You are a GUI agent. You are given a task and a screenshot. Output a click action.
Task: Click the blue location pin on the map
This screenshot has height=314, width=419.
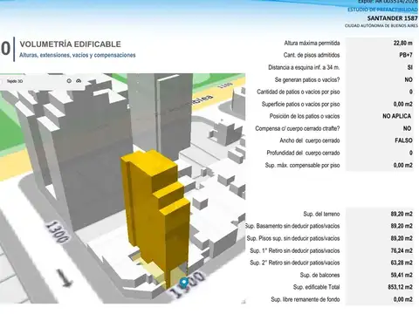(x=183, y=283)
